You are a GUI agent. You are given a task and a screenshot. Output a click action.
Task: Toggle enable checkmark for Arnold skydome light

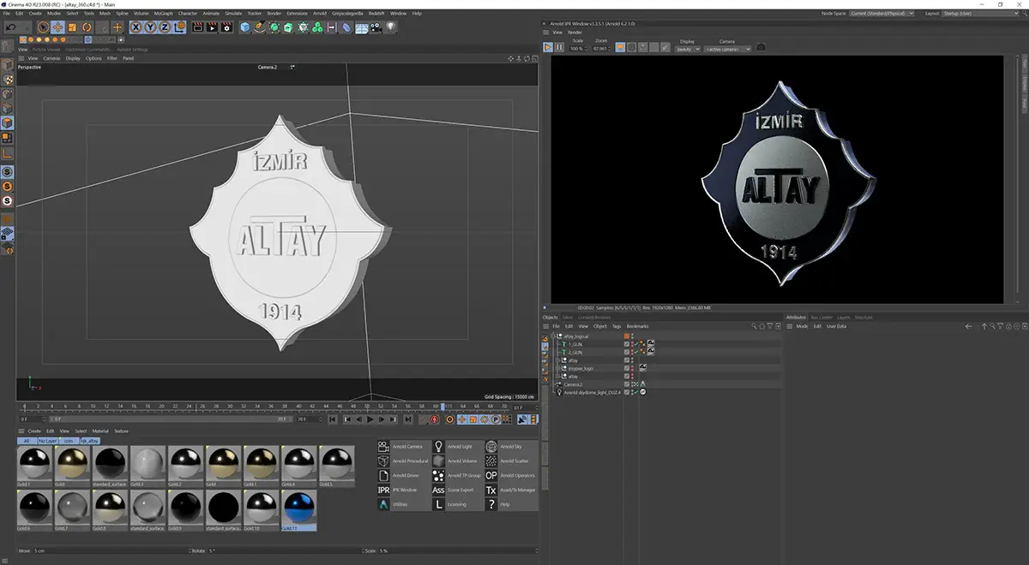(636, 392)
